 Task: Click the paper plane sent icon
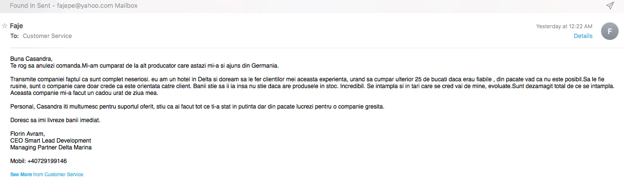610,6
